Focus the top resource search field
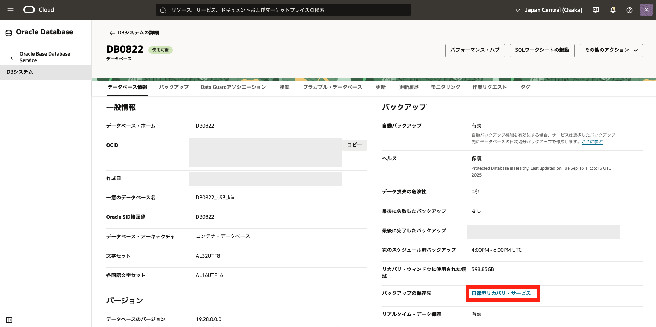The width and height of the screenshot is (656, 327). coord(283,10)
